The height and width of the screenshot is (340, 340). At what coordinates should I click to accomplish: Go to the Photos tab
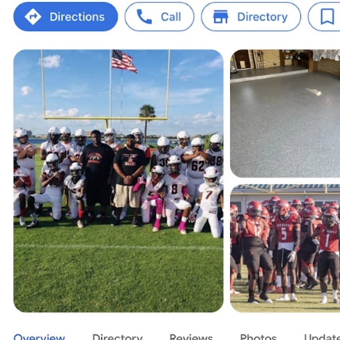258,337
